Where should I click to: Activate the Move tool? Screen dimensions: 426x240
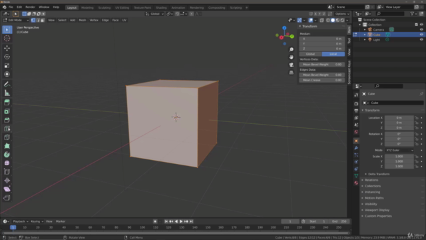7,48
